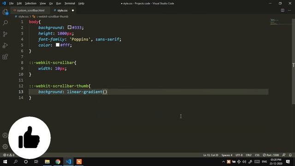Click the VS Code logo icon

tap(4, 3)
